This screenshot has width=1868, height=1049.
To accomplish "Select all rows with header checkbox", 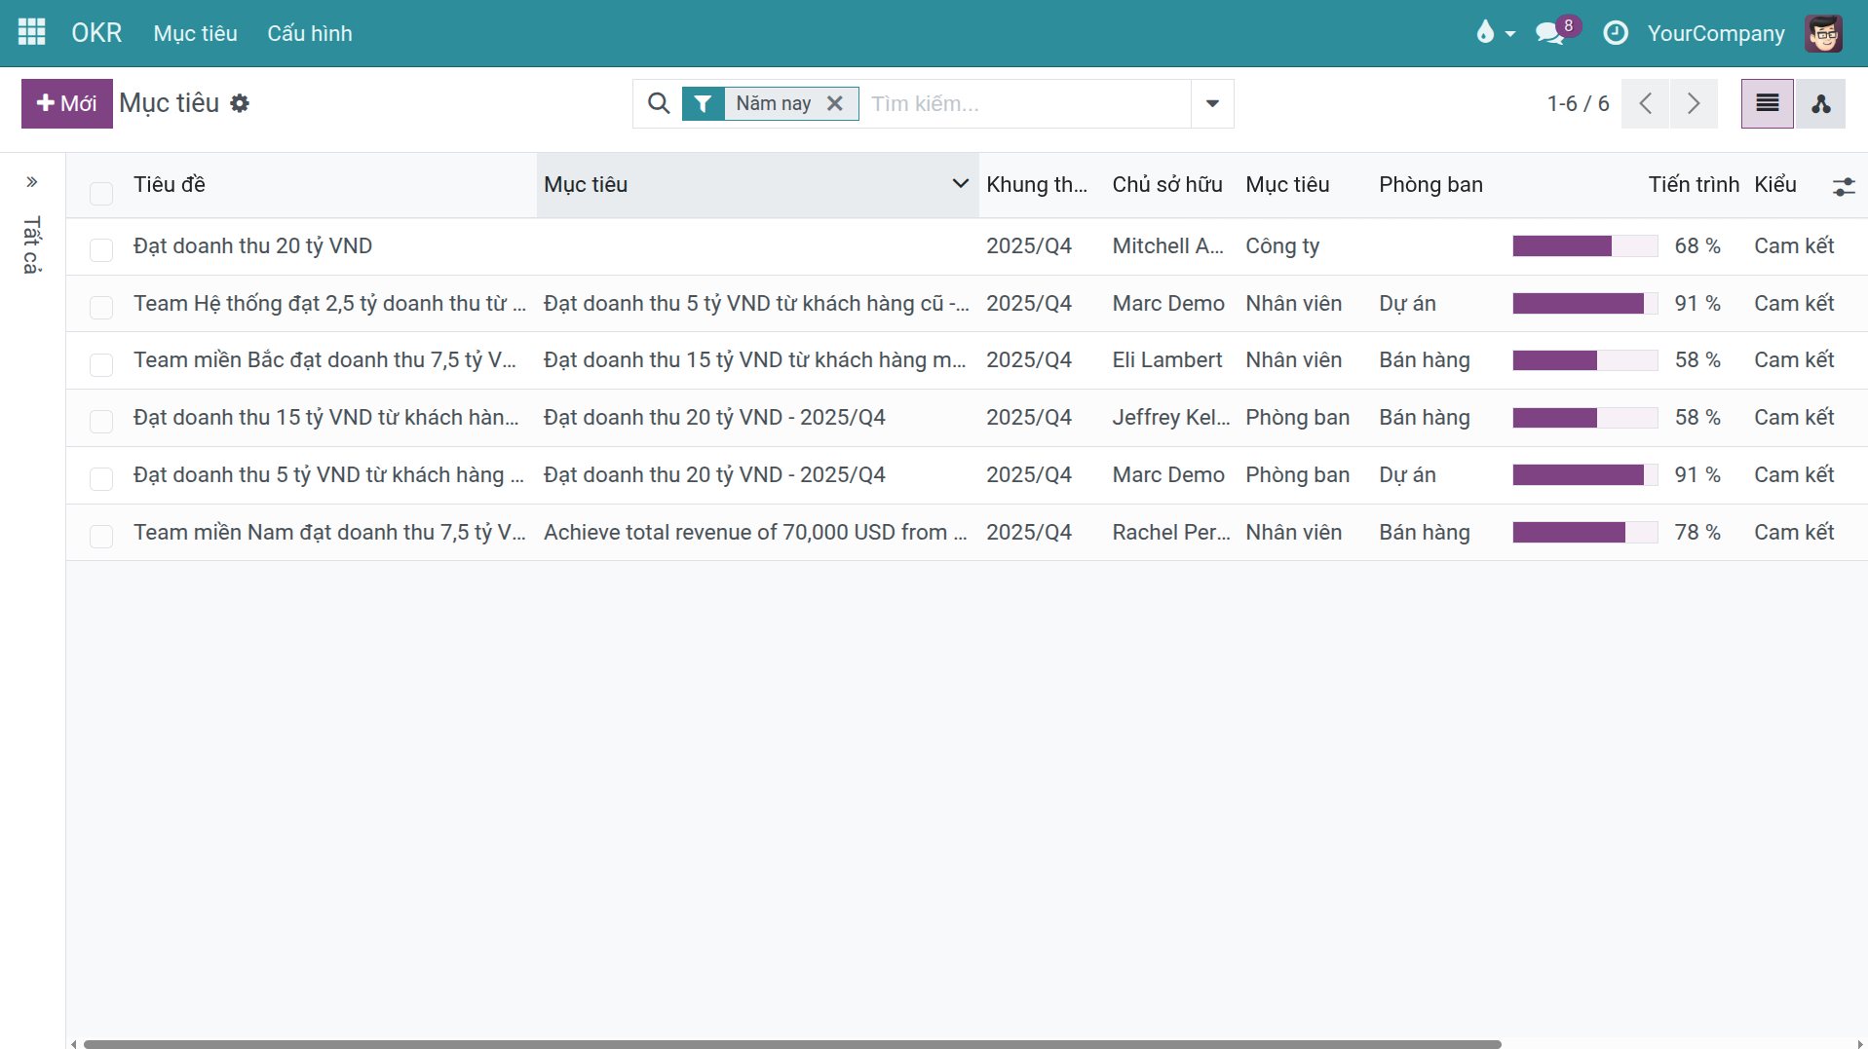I will point(101,193).
